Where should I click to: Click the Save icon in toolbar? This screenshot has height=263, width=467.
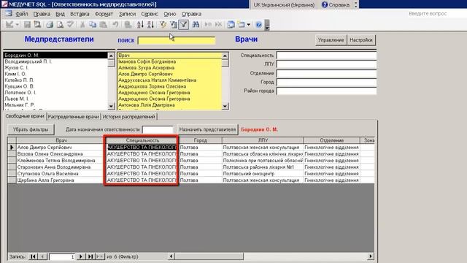pyautogui.click(x=27, y=24)
